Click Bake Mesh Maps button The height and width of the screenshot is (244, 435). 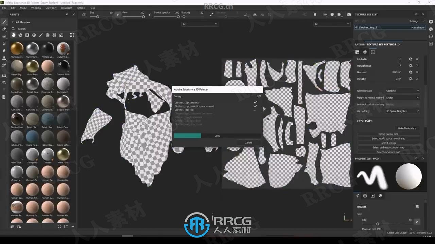click(x=407, y=128)
